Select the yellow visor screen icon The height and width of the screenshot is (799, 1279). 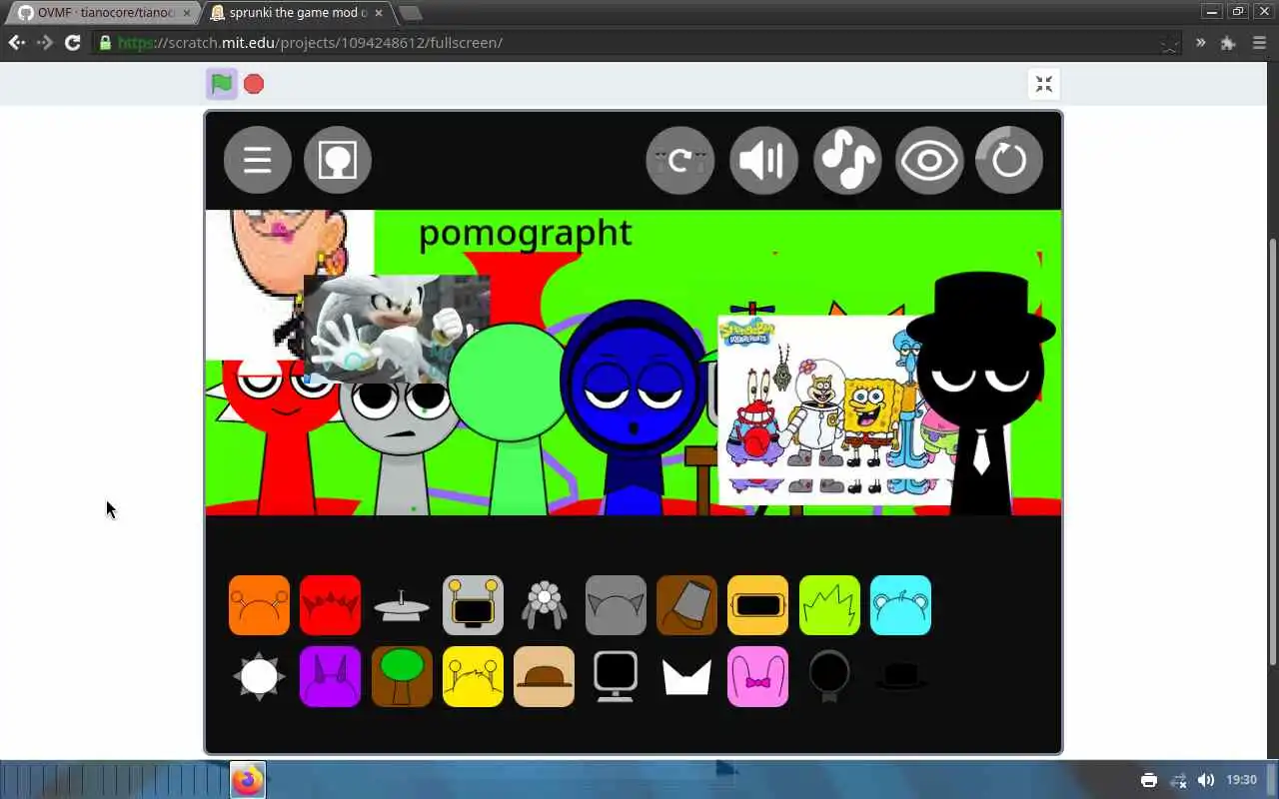point(757,605)
